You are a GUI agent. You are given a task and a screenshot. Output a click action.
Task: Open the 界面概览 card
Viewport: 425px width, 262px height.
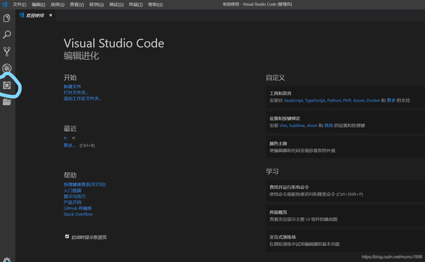tap(345, 216)
